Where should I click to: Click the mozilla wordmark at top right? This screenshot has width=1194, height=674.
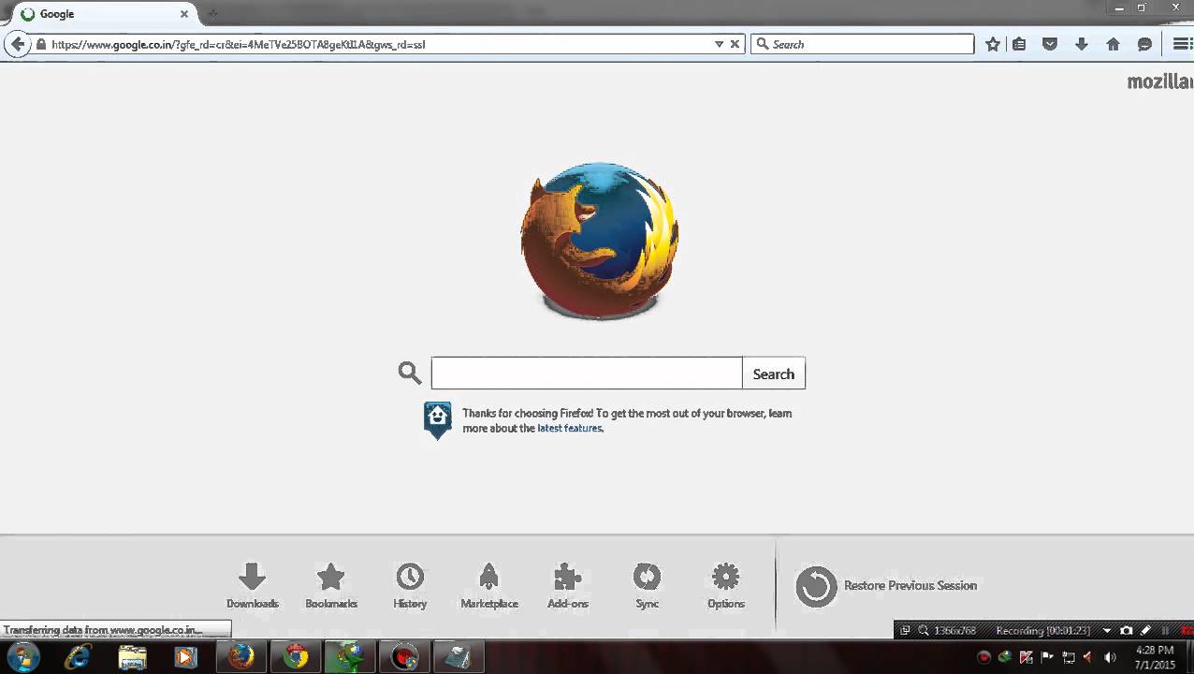[1159, 81]
